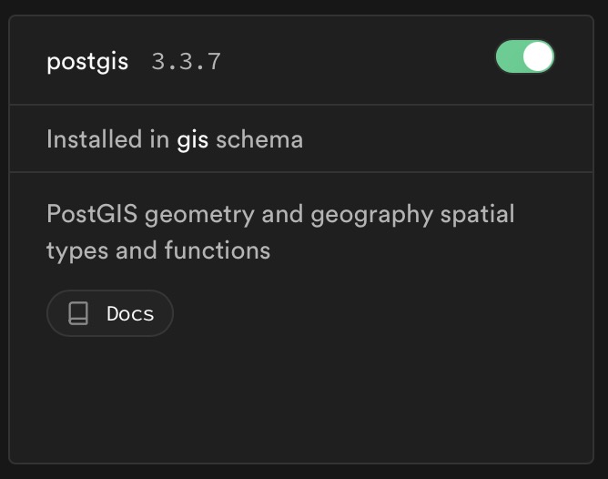
Task: Click the green track of the postgis switch
Action: pyautogui.click(x=509, y=57)
